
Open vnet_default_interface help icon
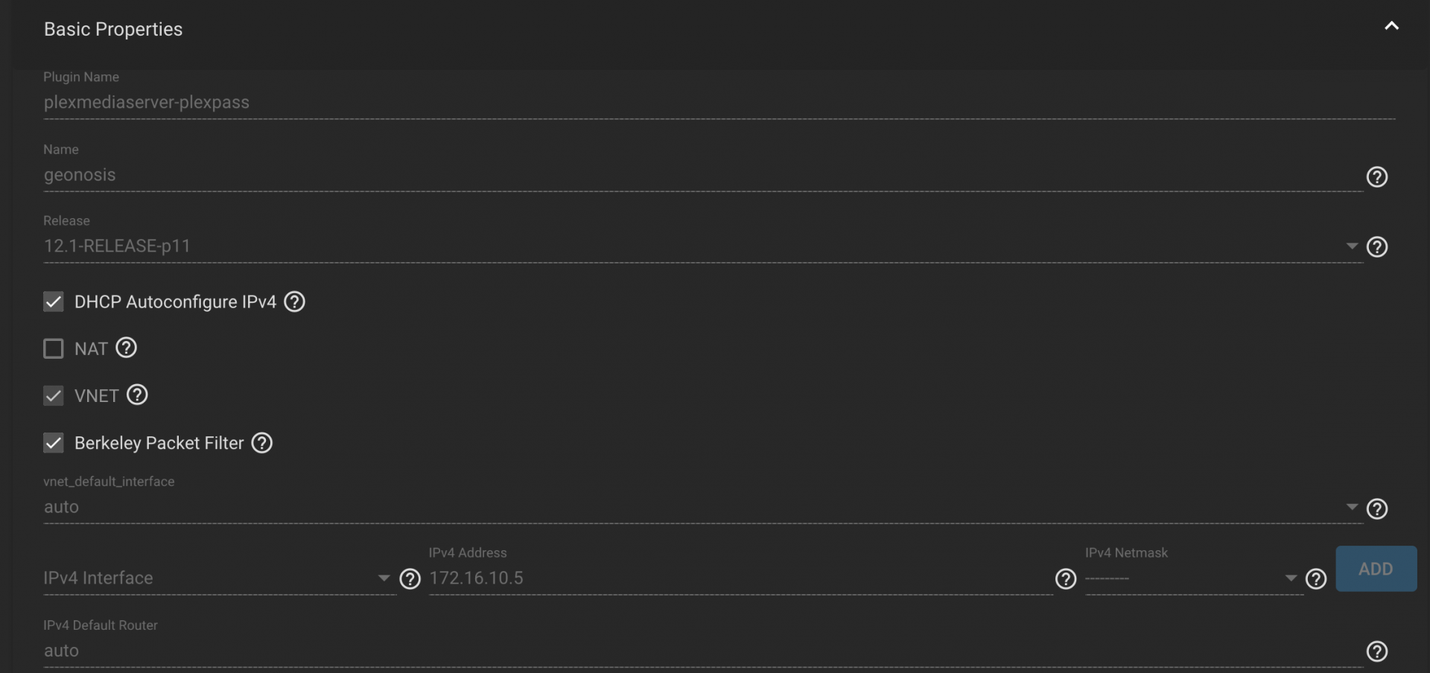(x=1376, y=508)
